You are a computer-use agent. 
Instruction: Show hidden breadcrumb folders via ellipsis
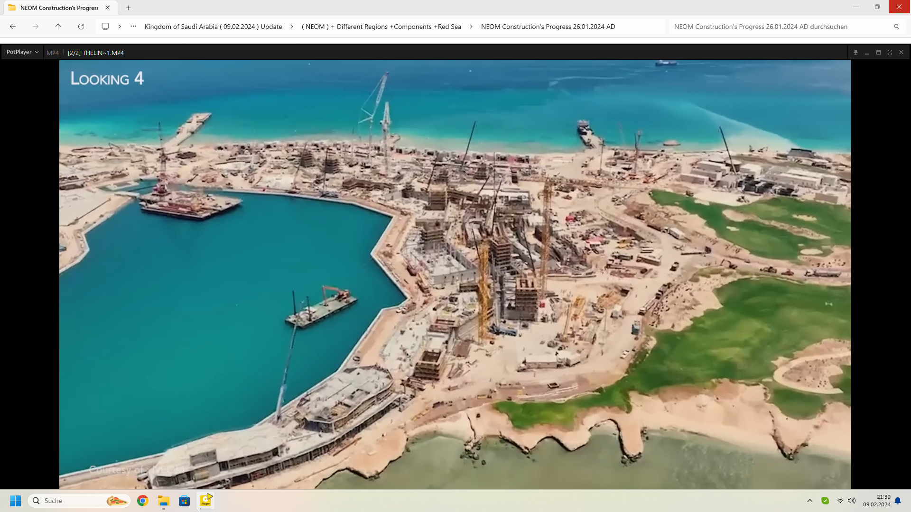pyautogui.click(x=133, y=27)
